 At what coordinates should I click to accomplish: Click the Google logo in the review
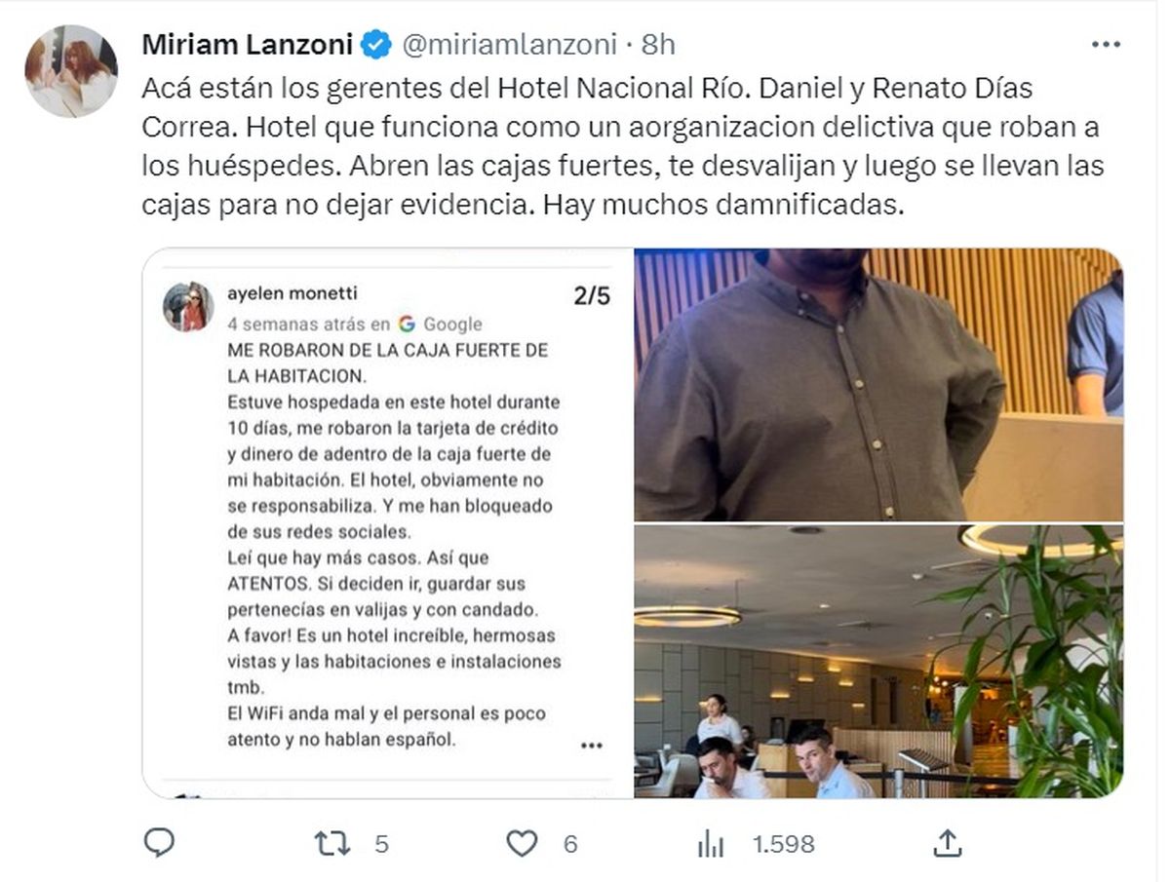407,324
